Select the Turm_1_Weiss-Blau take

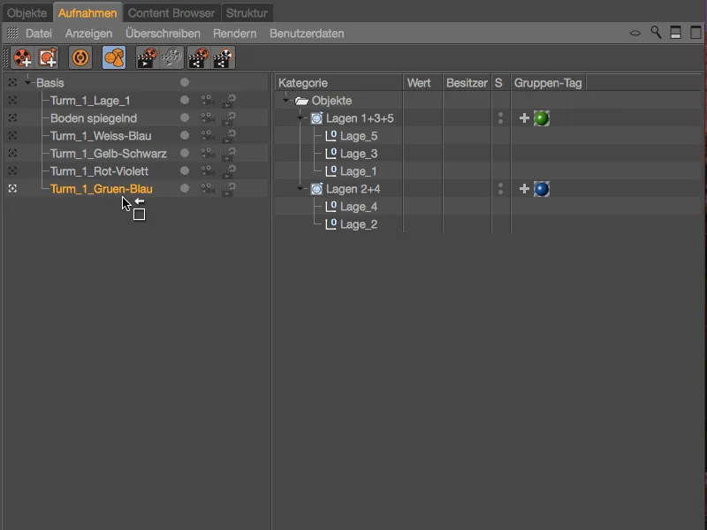tap(101, 136)
